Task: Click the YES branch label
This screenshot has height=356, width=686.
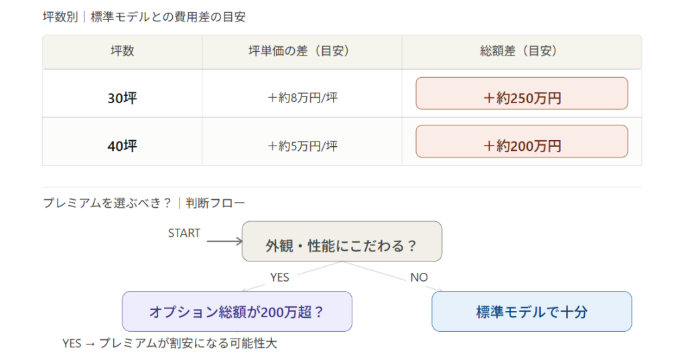Action: pyautogui.click(x=279, y=277)
